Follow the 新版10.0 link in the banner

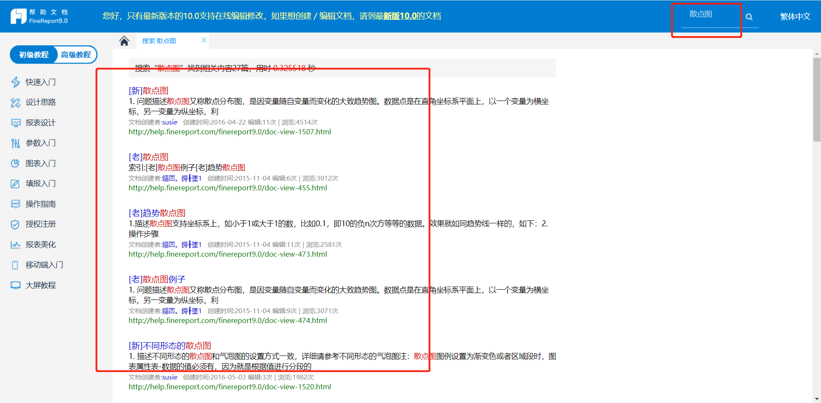400,16
